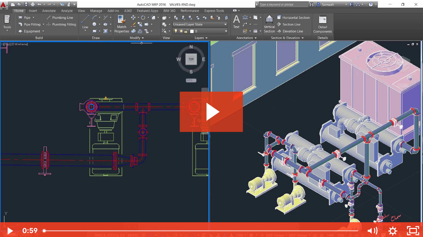Click the drawing viewport restore button
The height and width of the screenshot is (237, 423).
(413, 44)
